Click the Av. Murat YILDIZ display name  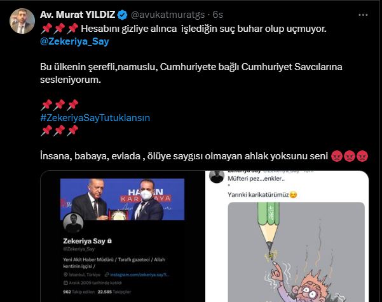point(78,15)
